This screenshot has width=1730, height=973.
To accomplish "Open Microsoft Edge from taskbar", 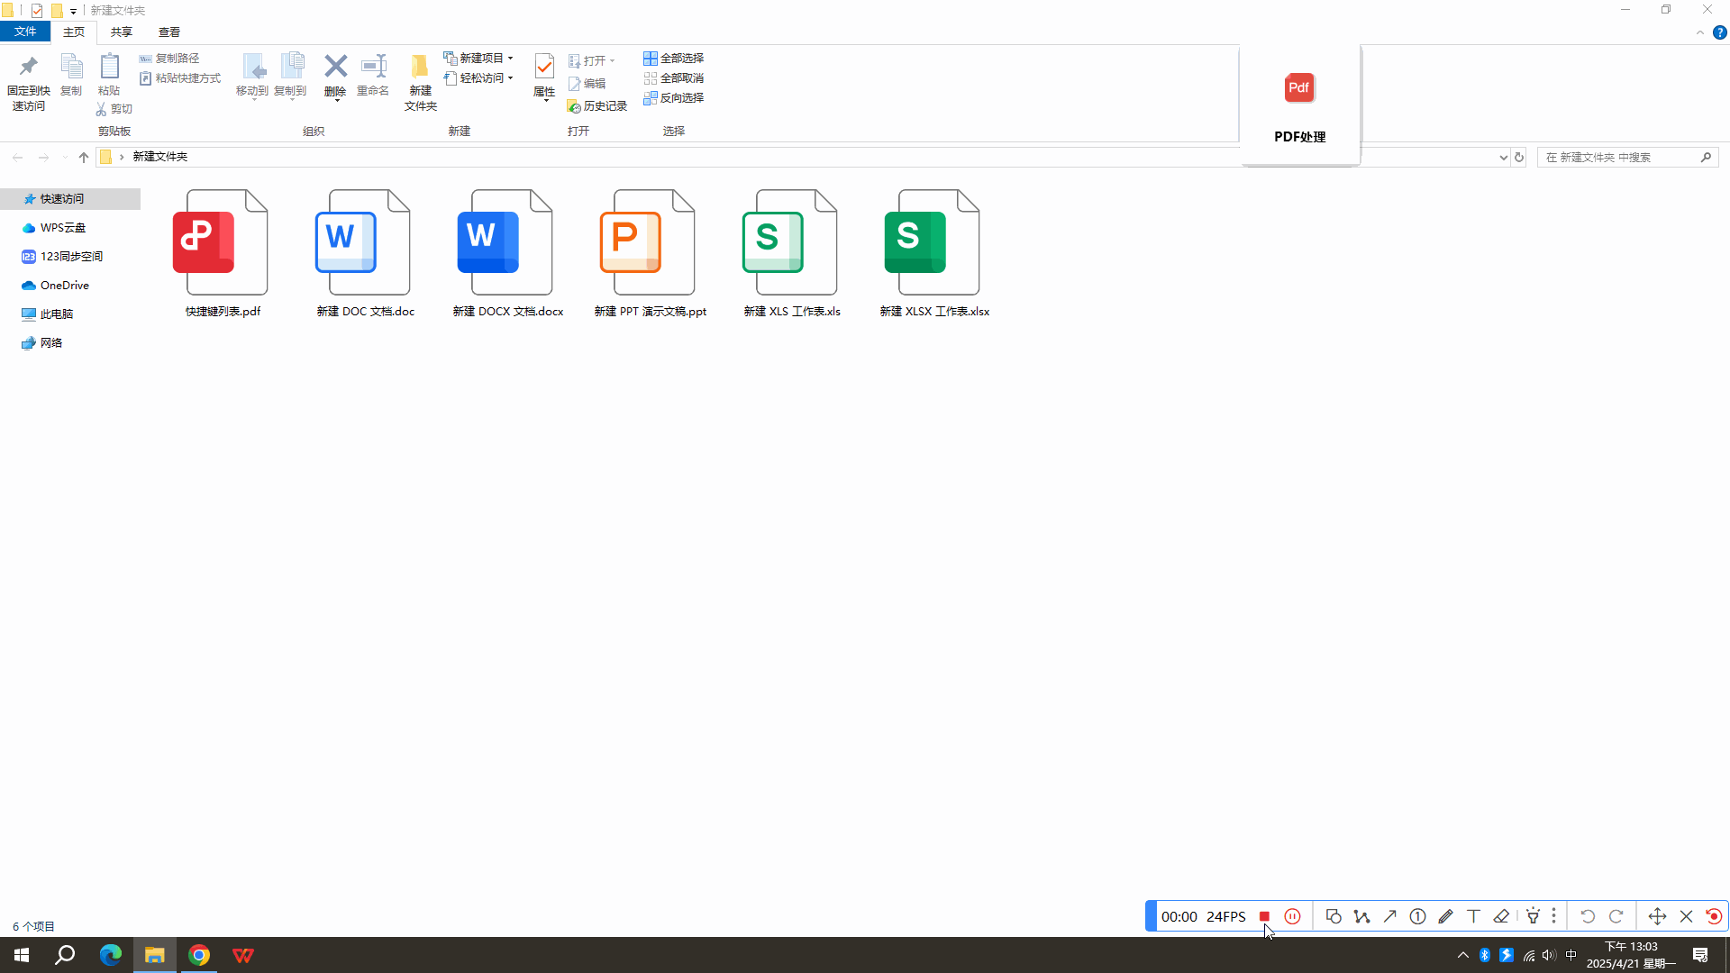I will coord(110,955).
